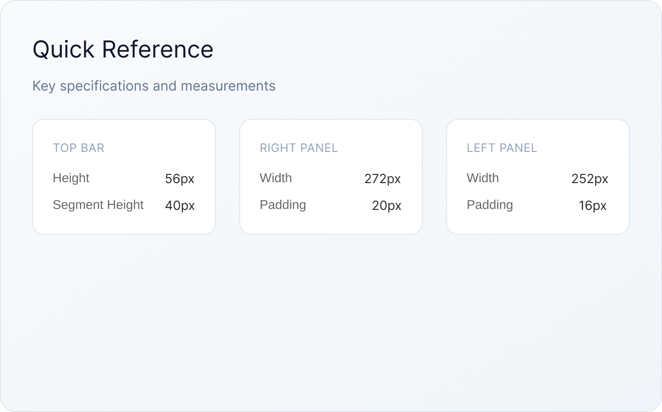Select the RIGHT PANEL card heading
The width and height of the screenshot is (662, 412).
click(x=298, y=148)
